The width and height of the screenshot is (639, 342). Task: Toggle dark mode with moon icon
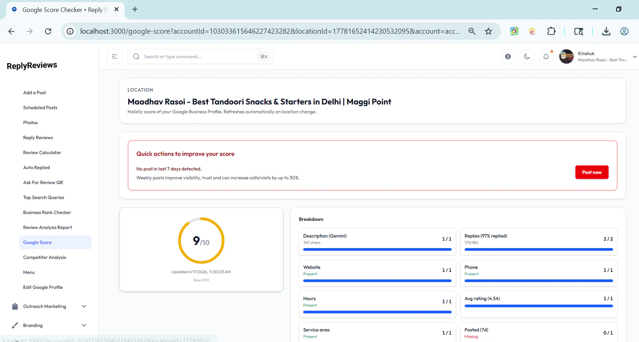[x=527, y=56]
